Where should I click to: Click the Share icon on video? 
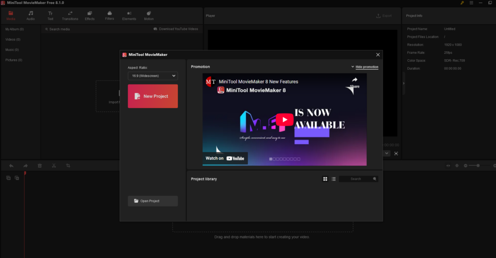click(x=355, y=82)
